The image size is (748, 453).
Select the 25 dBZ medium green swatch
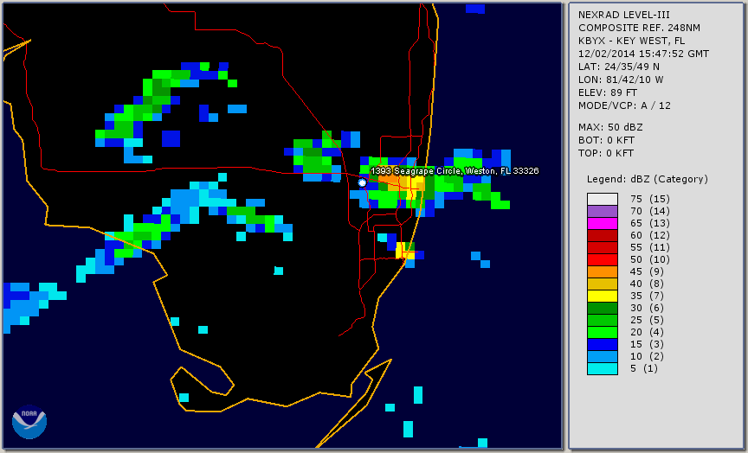tap(603, 320)
